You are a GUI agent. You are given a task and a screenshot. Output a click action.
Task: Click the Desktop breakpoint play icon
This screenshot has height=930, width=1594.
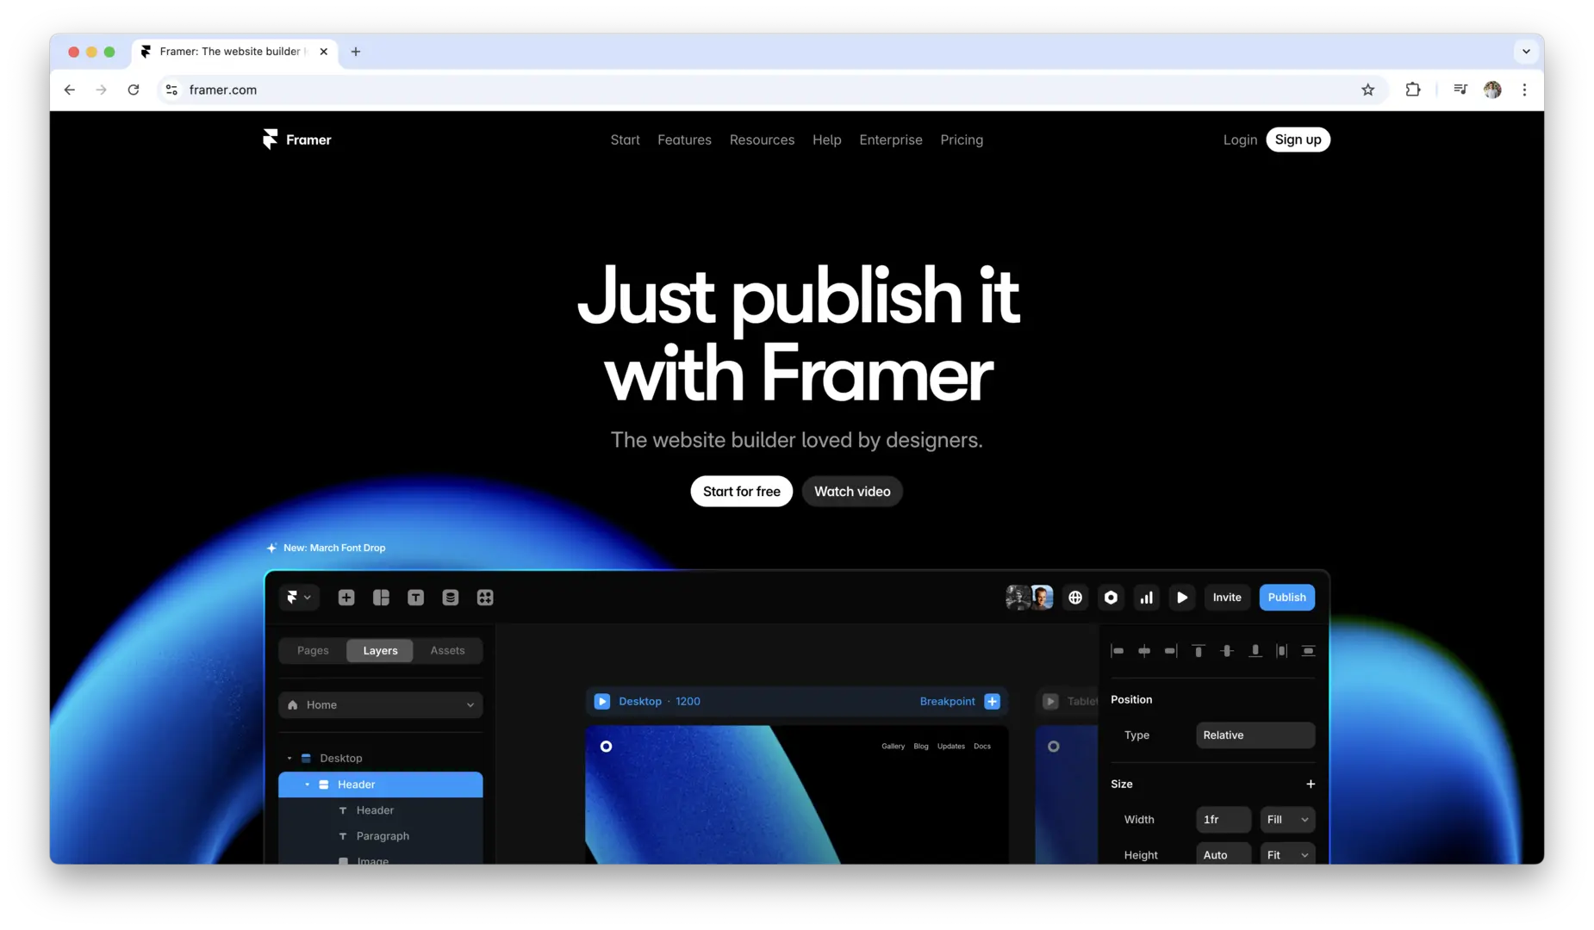(x=602, y=701)
